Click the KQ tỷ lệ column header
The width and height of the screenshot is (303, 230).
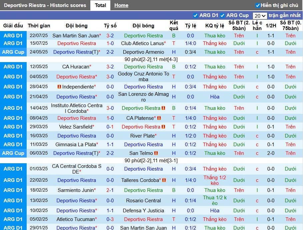click(215, 26)
